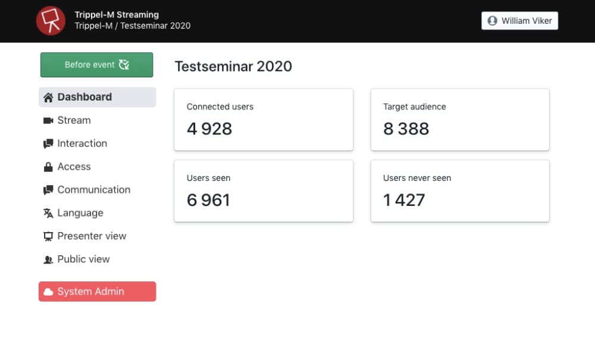
Task: Open the System Admin section
Action: pyautogui.click(x=97, y=292)
